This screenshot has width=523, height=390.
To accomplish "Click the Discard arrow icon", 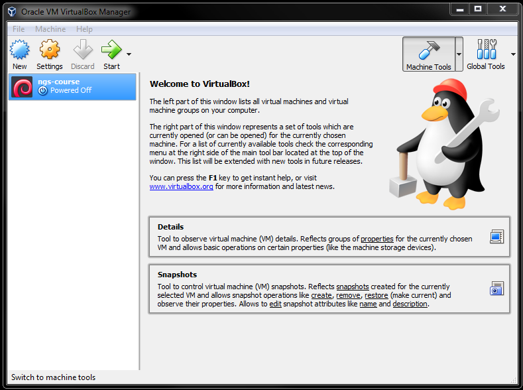I will pos(83,49).
